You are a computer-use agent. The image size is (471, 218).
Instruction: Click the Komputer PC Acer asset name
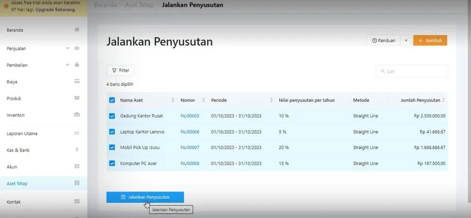138,163
